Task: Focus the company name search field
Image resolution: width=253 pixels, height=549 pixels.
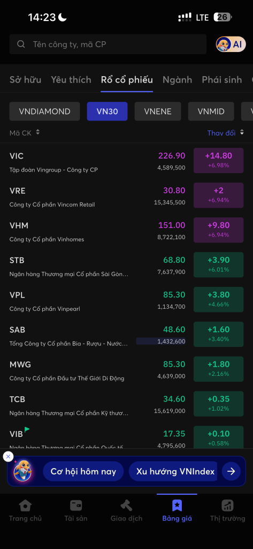Action: point(108,44)
